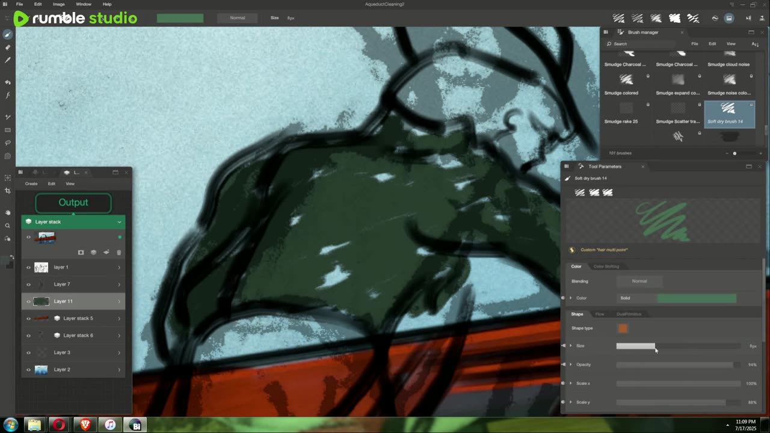The height and width of the screenshot is (433, 770).
Task: Expand Layer 3 options arrow
Action: (x=119, y=352)
